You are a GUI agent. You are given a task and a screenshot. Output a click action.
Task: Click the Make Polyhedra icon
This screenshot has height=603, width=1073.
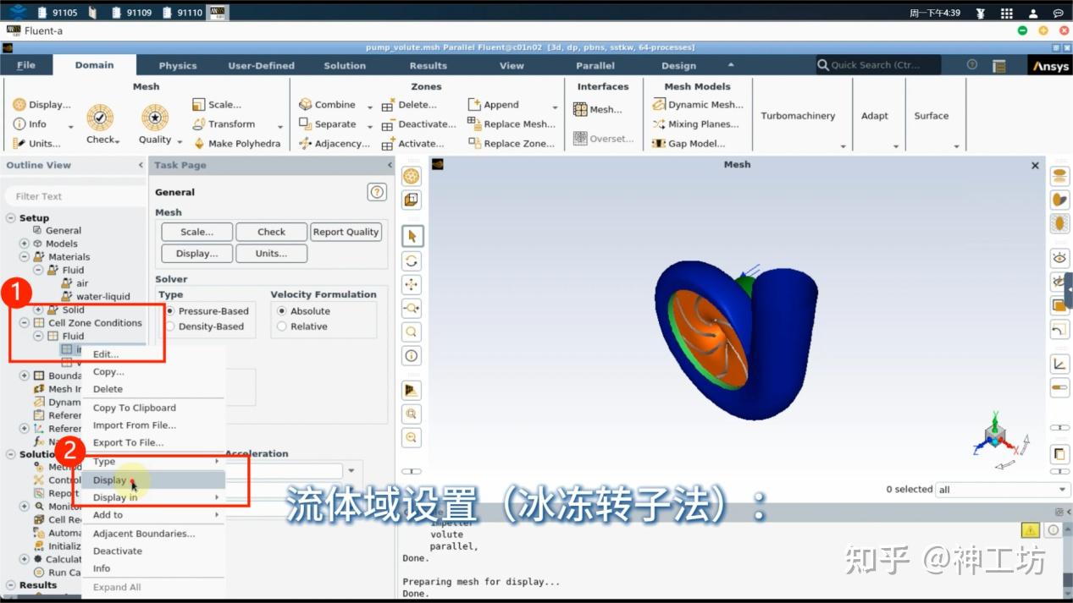(199, 143)
